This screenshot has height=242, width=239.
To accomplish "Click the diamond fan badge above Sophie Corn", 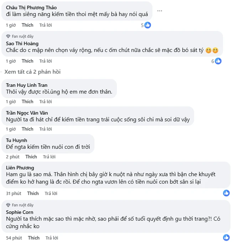I will pos(9,205).
